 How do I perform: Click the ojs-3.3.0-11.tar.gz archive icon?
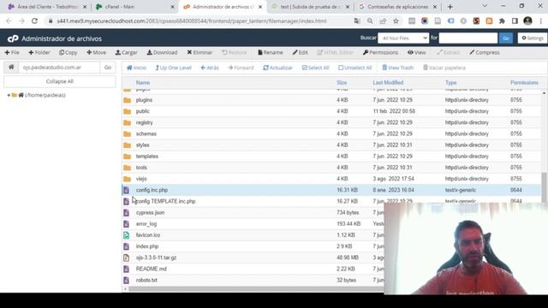pos(126,258)
